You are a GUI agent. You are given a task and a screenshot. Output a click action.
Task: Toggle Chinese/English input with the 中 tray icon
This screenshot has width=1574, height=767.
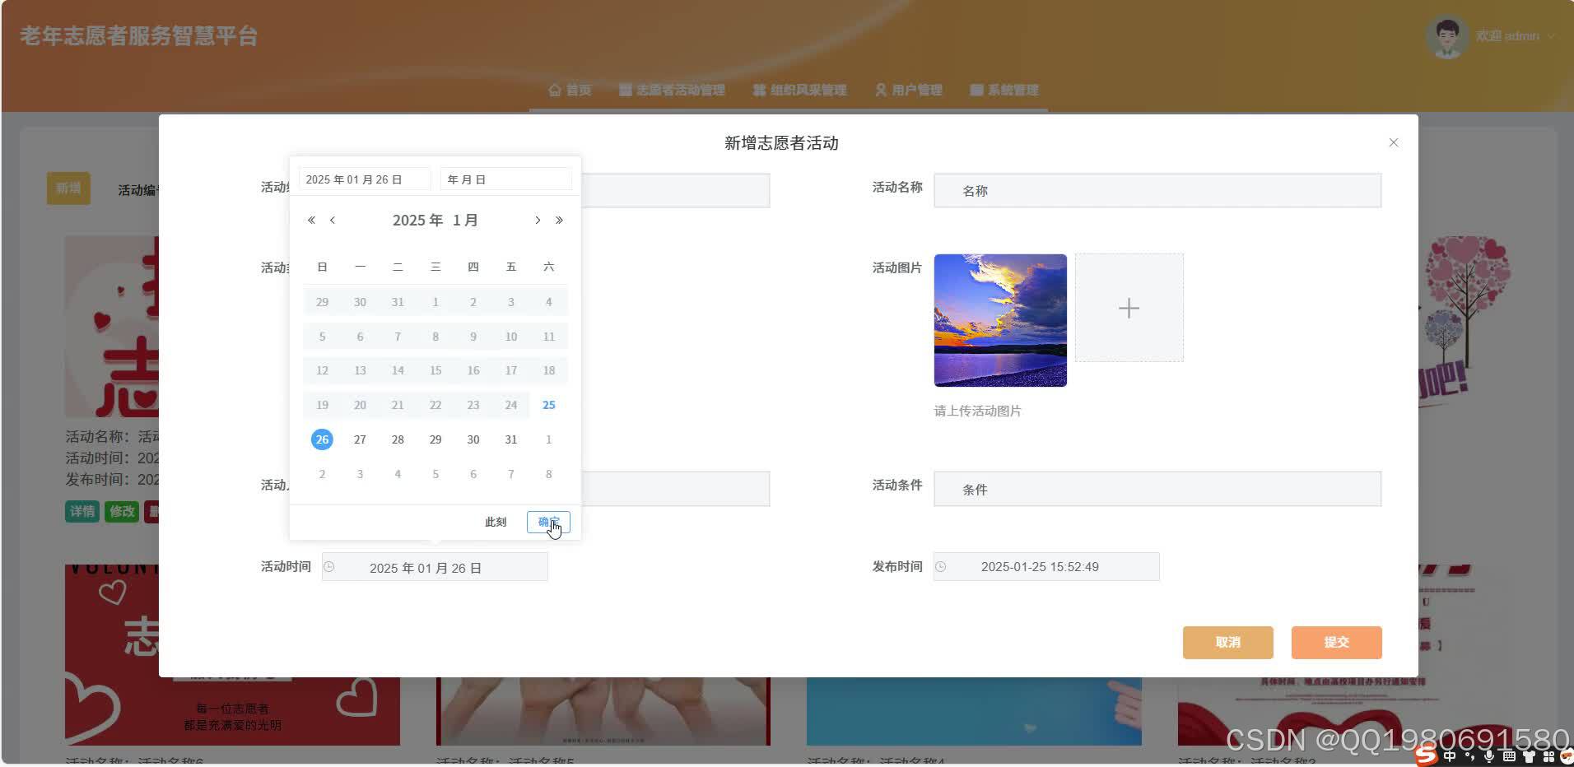click(x=1450, y=756)
